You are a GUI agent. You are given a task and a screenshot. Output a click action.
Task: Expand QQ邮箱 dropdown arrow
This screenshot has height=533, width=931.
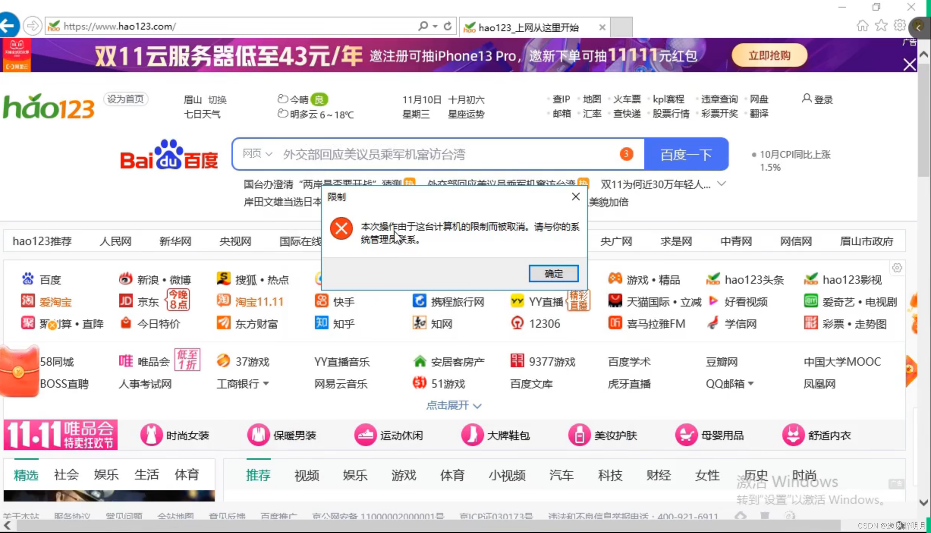tap(750, 384)
